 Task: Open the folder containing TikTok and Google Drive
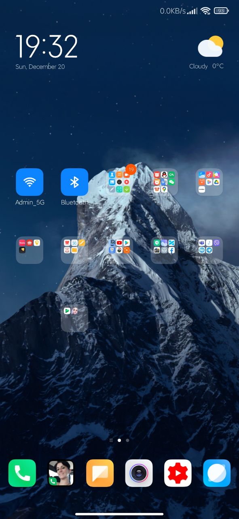(209, 182)
